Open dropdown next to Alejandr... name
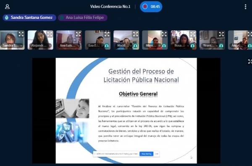 point(50,46)
